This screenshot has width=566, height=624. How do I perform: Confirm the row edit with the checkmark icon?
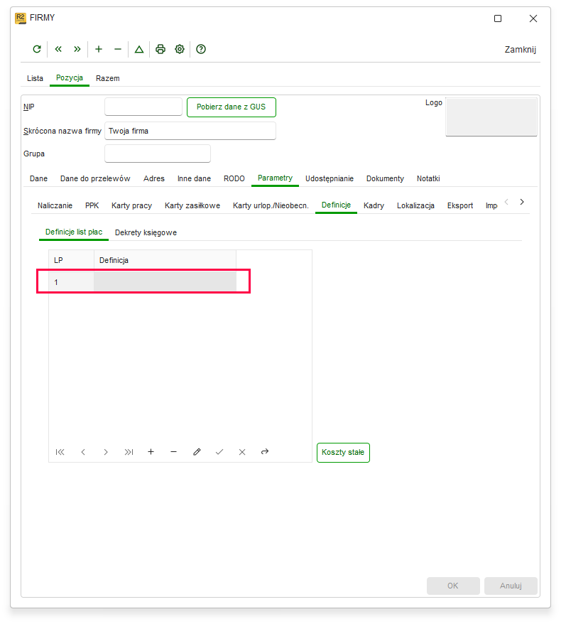click(x=219, y=452)
